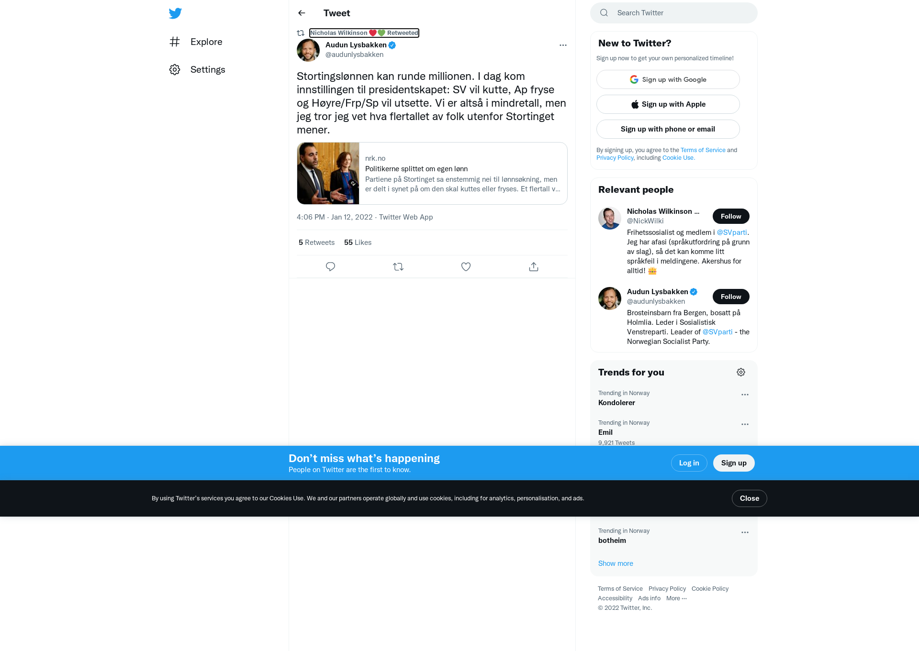Open the nrk.no article card
919x651 pixels.
coord(432,173)
